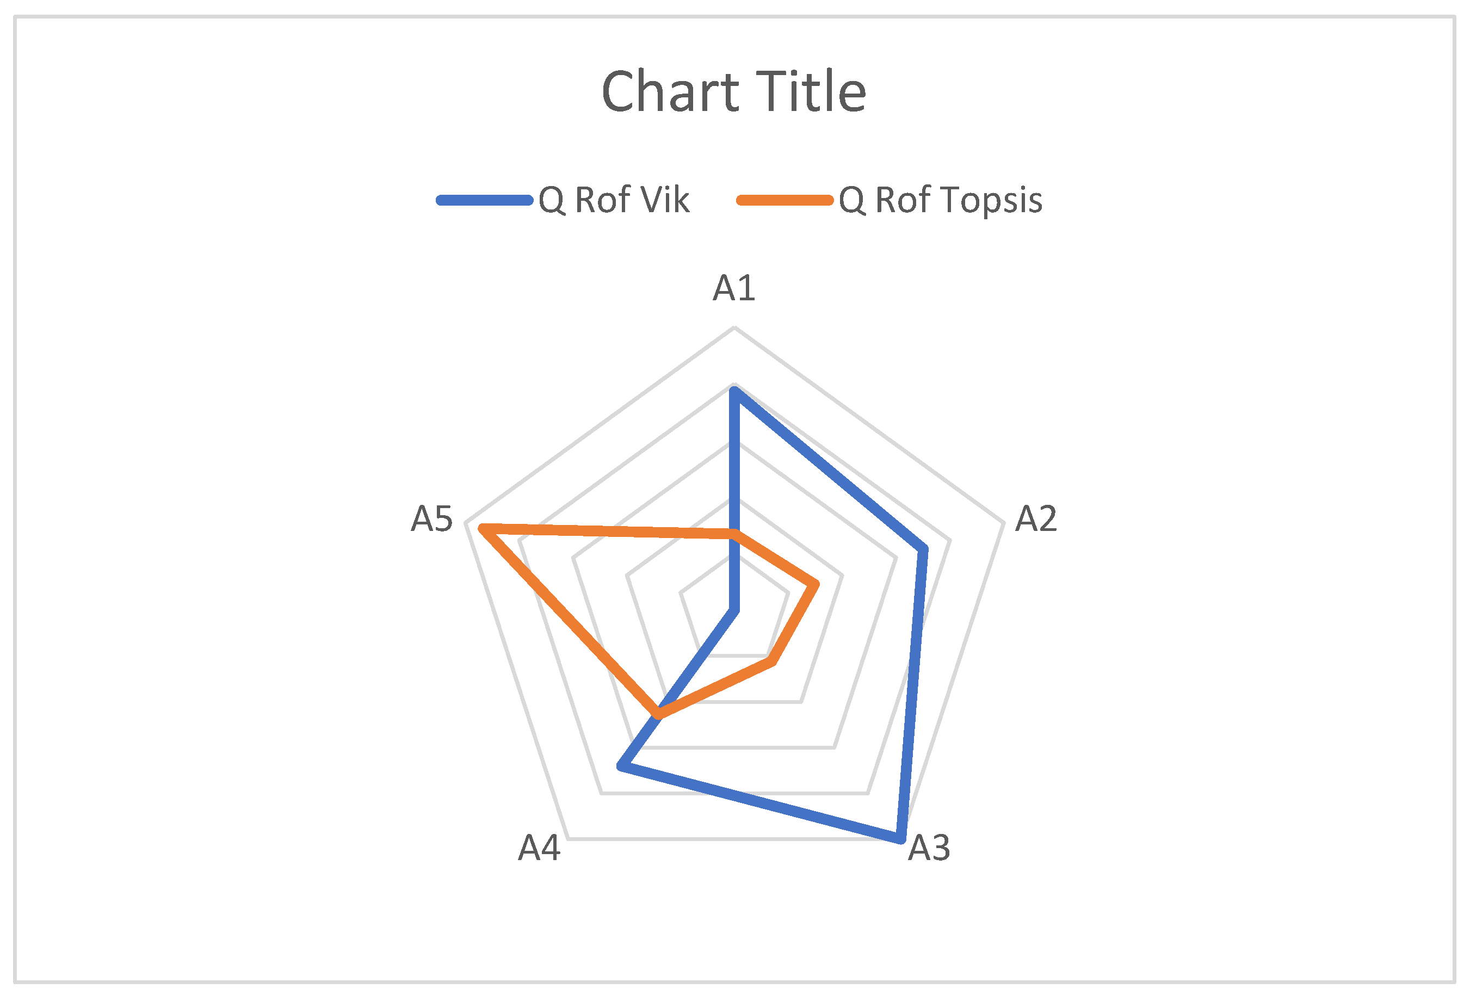Click the A3 axis label

pos(929,848)
